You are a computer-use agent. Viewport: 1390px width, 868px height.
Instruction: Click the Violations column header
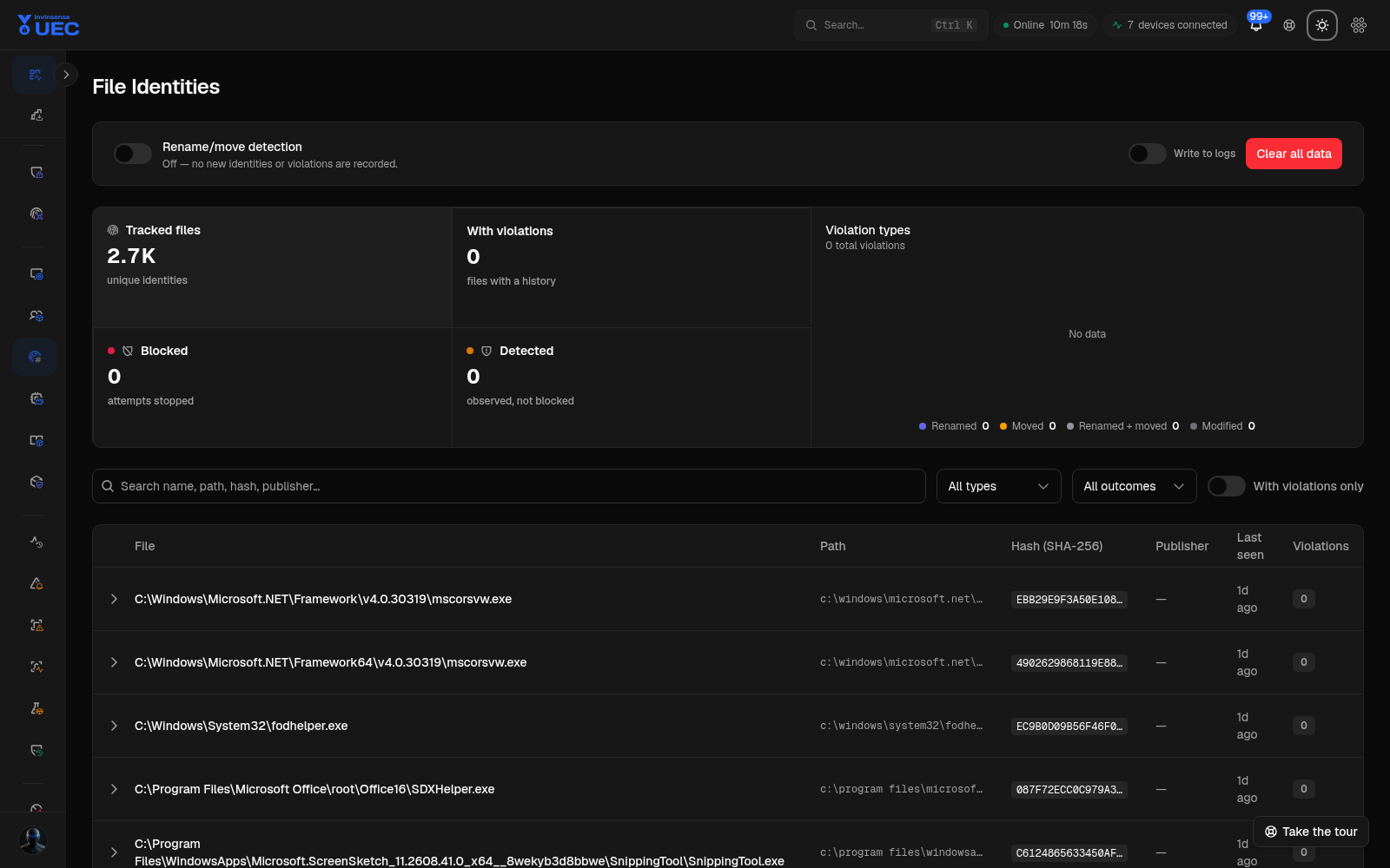pyautogui.click(x=1320, y=546)
